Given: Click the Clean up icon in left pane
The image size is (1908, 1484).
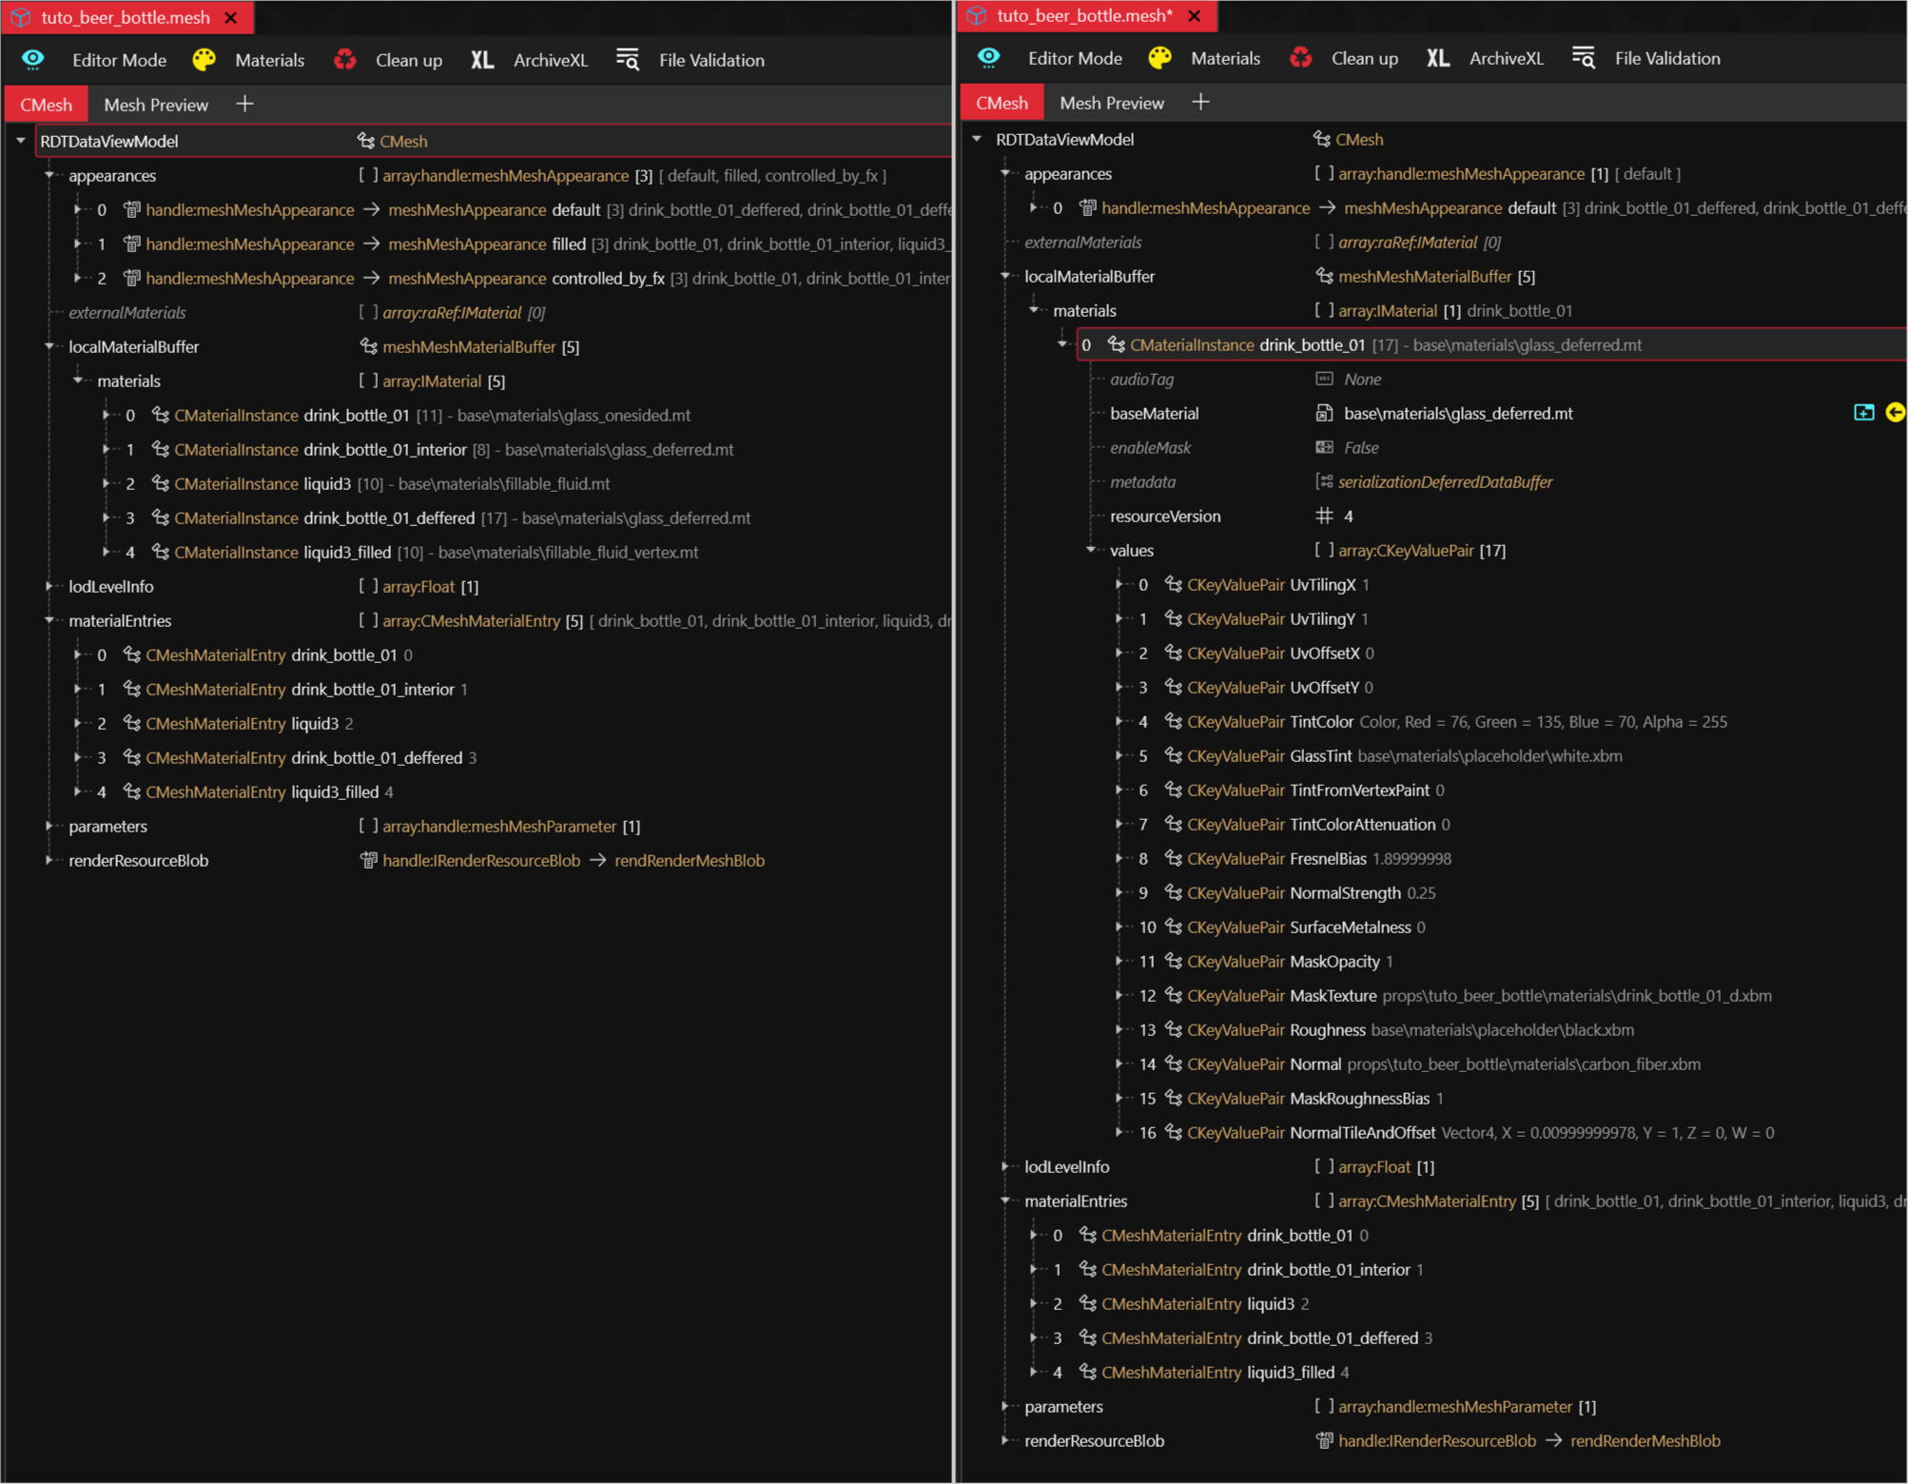Looking at the screenshot, I should (345, 60).
